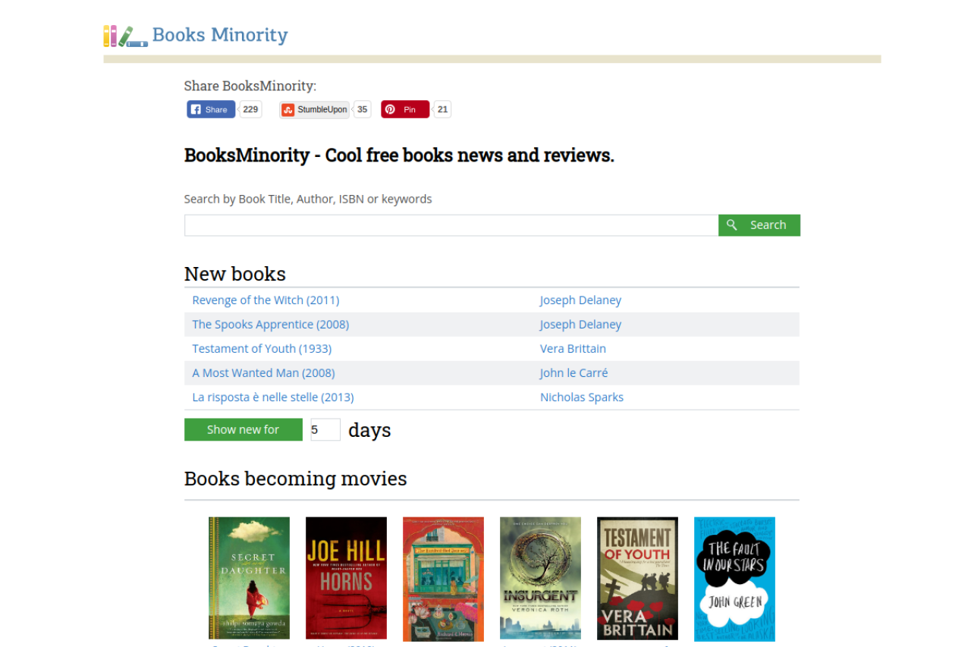
Task: Click the Show new for button
Action: click(x=243, y=429)
